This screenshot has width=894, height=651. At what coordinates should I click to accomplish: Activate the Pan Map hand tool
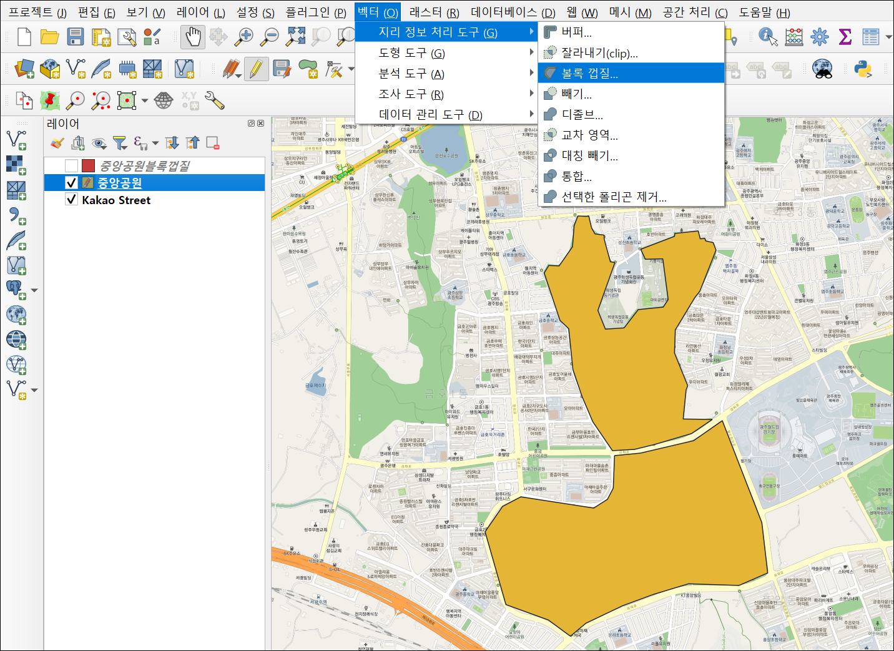point(193,37)
